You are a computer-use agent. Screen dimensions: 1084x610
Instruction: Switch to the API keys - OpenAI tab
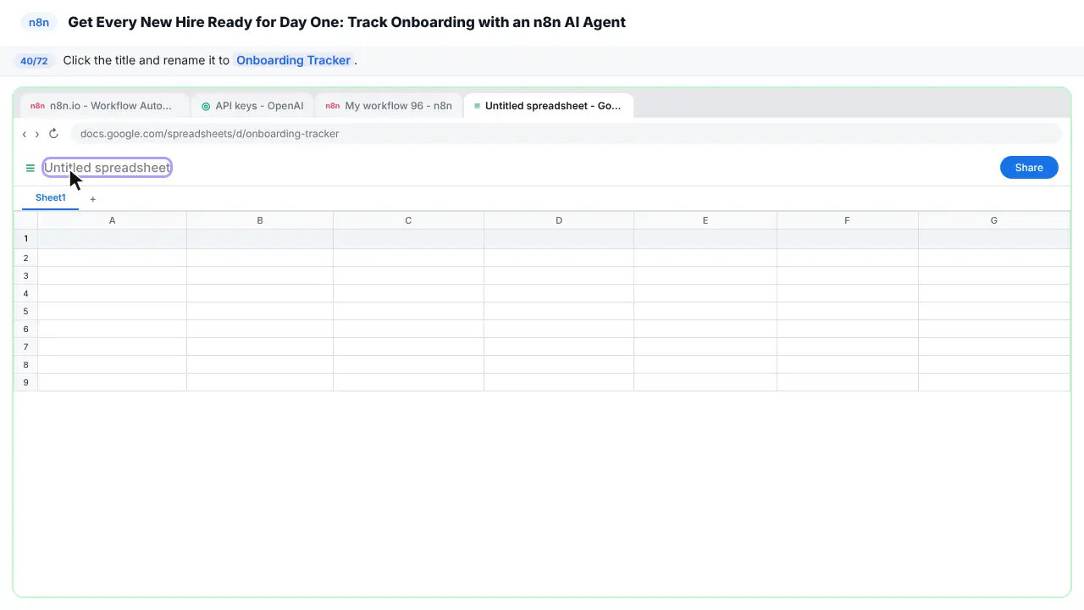(252, 106)
